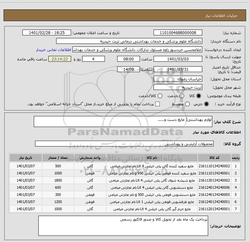
Task: Click product code 2161240134240005
Action: (x=214, y=195)
